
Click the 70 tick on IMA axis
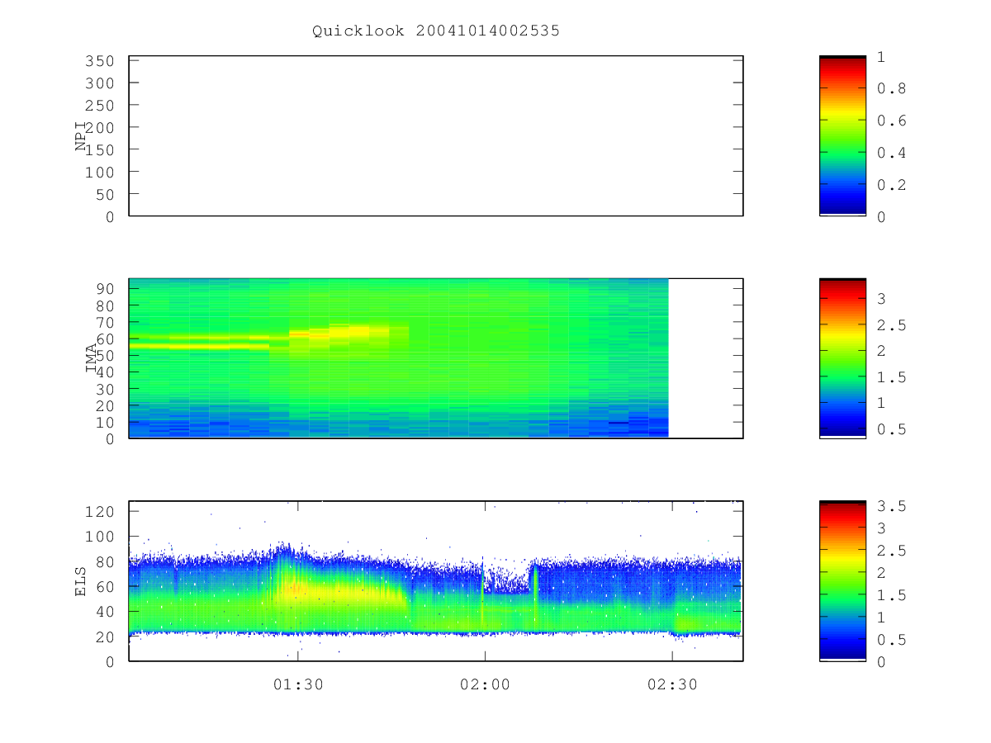click(x=105, y=322)
